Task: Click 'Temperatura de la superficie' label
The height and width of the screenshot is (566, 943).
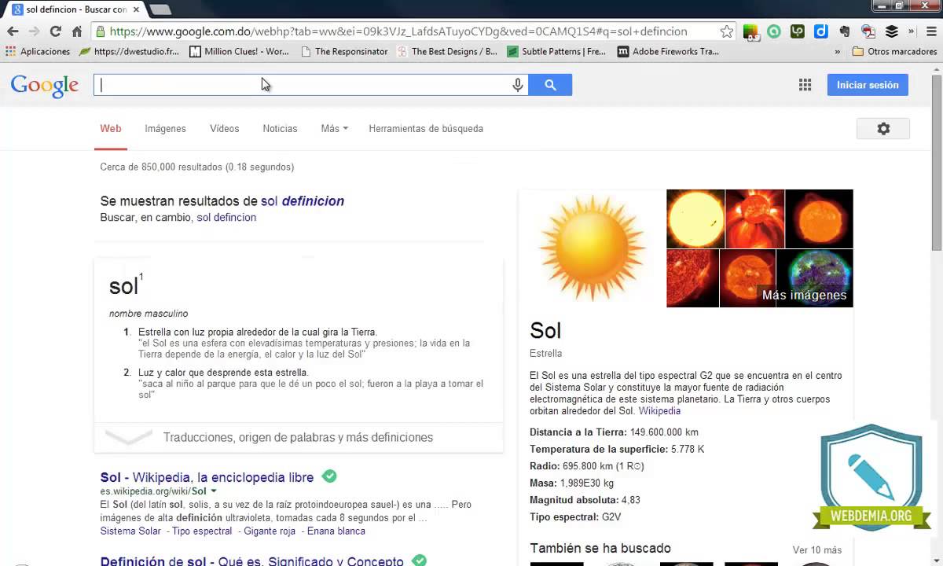Action: (x=599, y=450)
